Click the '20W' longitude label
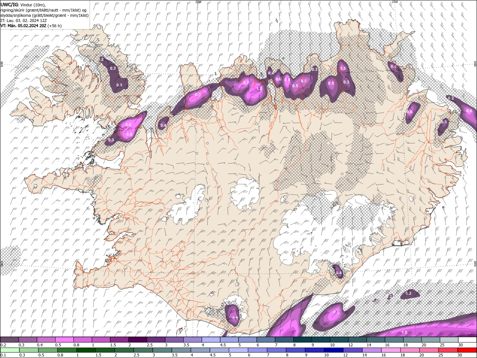 pos(198,2)
